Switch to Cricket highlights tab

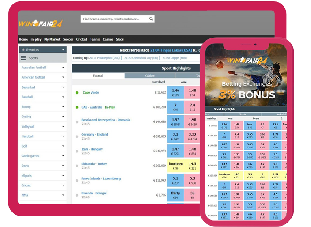[x=150, y=76]
